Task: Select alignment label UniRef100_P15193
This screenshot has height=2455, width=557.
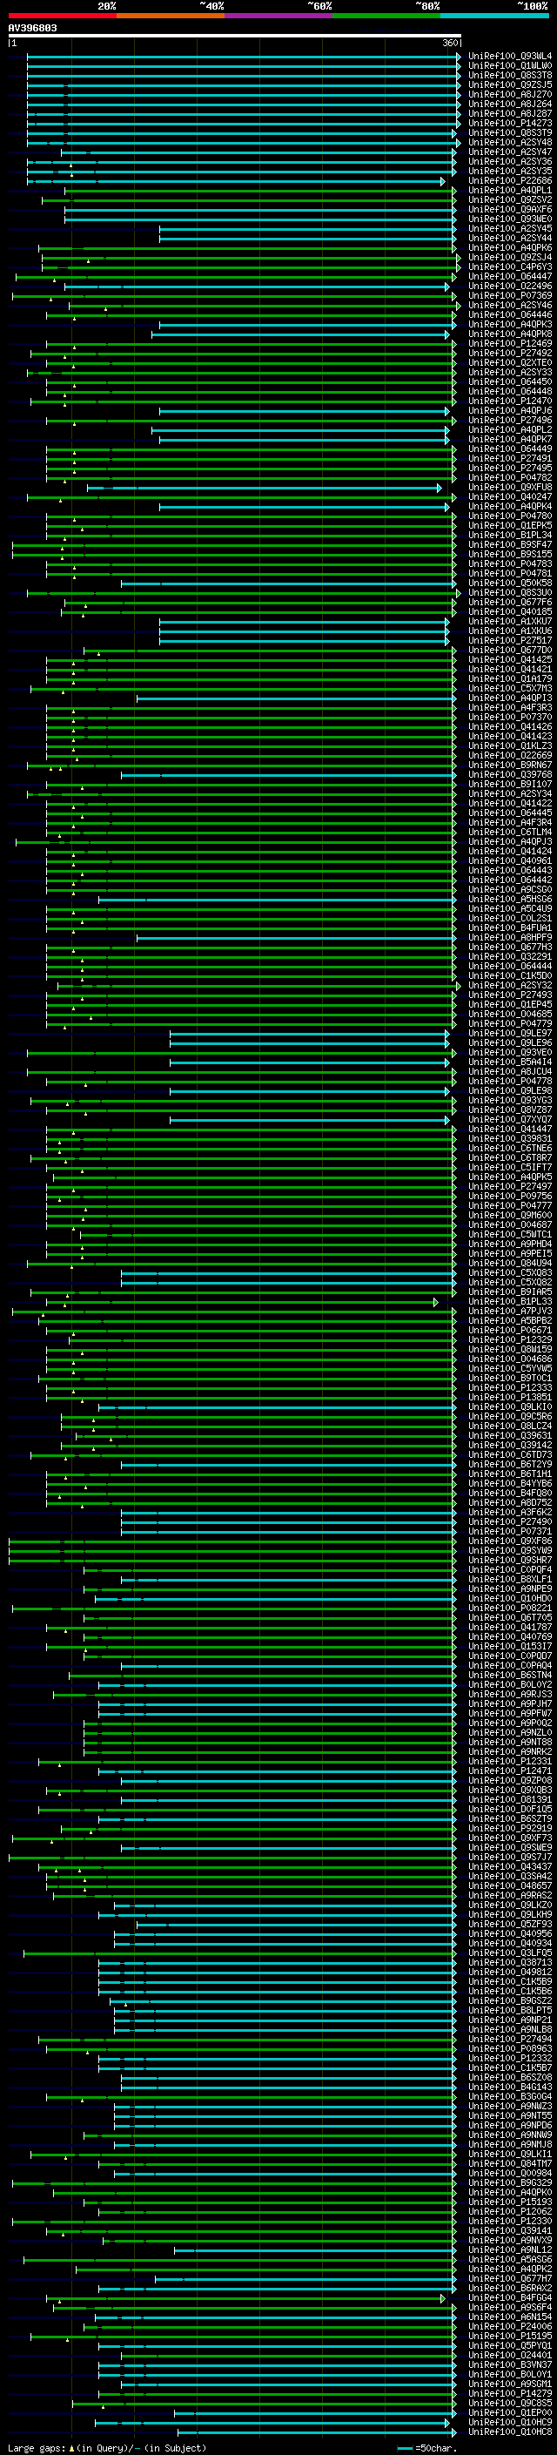Action: pyautogui.click(x=509, y=2202)
